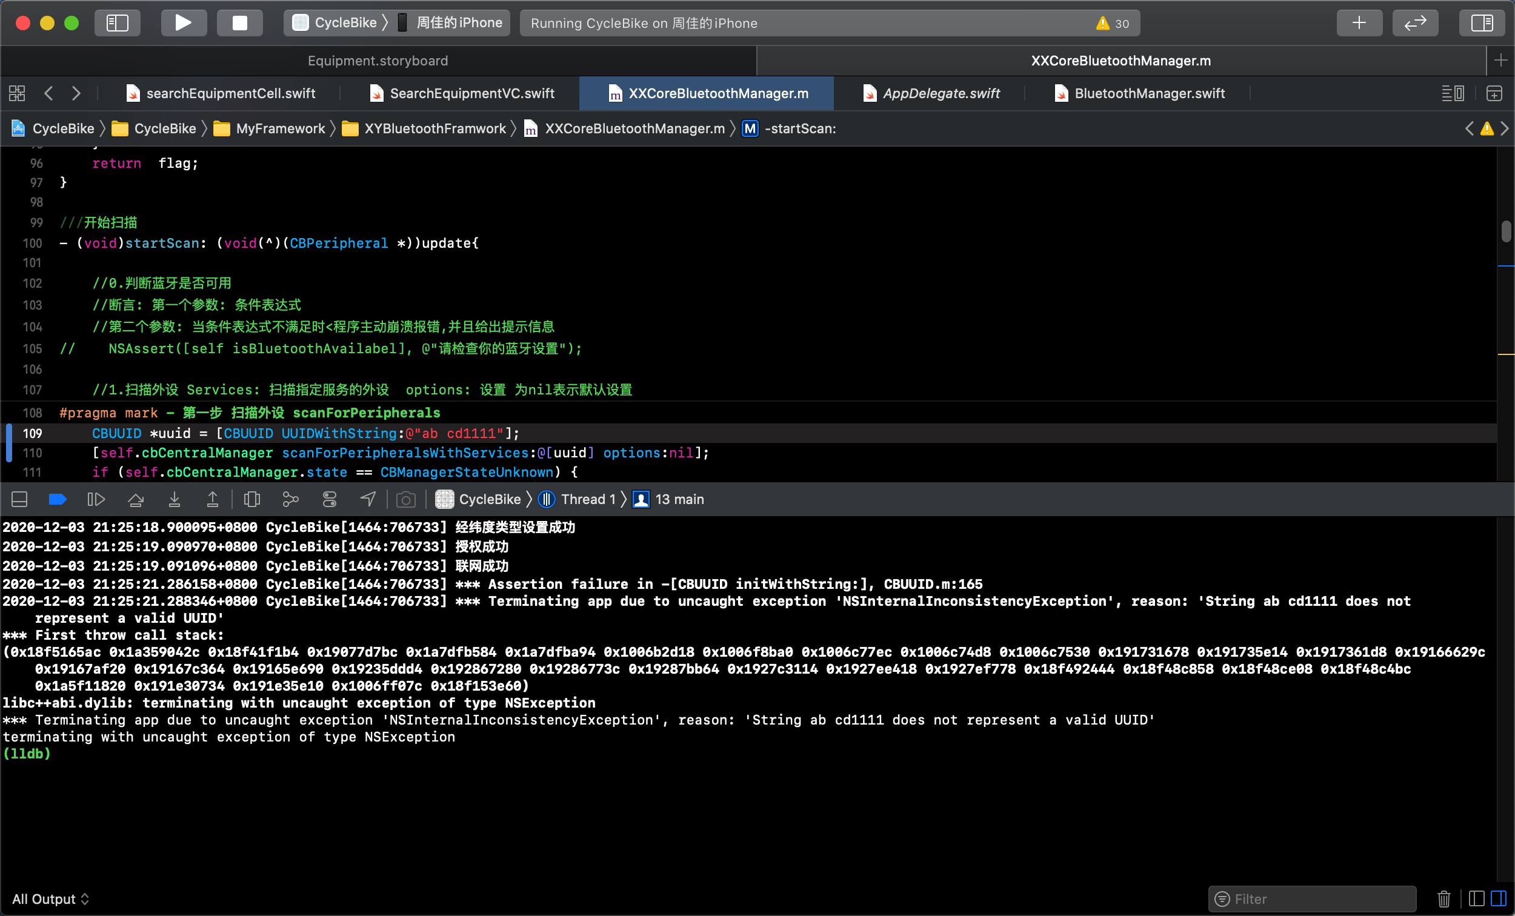Open the -startScan: method jump bar
Screen dimensions: 1515x916
pos(799,128)
